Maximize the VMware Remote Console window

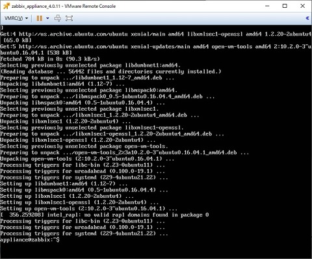pyautogui.click(x=285, y=6)
